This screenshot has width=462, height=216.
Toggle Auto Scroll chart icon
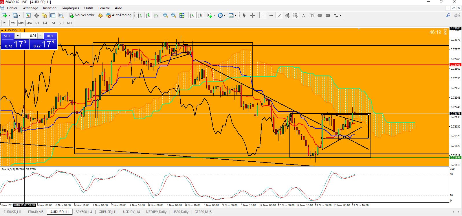(192, 15)
